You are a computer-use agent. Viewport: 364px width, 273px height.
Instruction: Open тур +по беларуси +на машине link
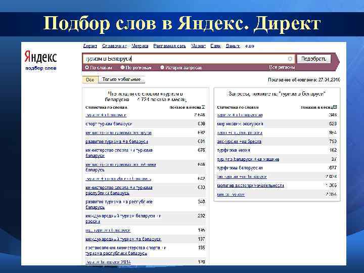tap(248, 159)
